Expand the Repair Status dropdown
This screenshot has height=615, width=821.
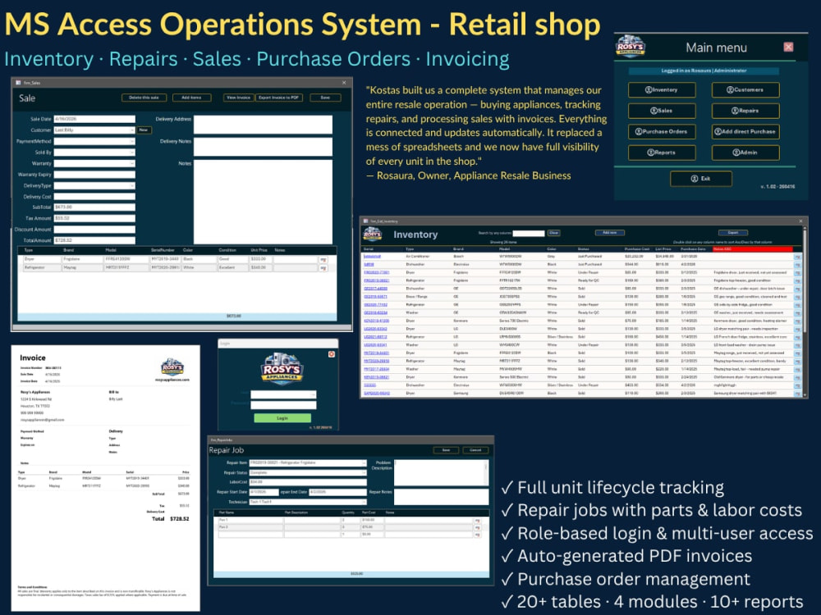364,472
